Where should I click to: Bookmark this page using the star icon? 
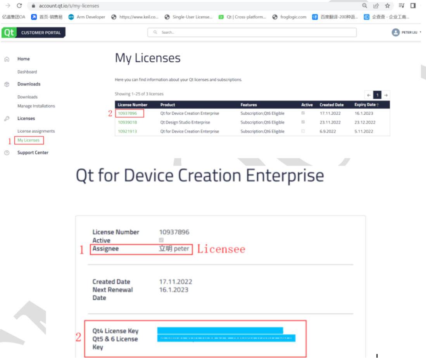(x=387, y=6)
